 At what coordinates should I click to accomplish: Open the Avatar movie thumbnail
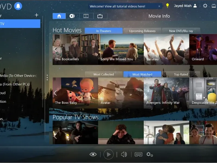pyautogui.click(x=121, y=93)
